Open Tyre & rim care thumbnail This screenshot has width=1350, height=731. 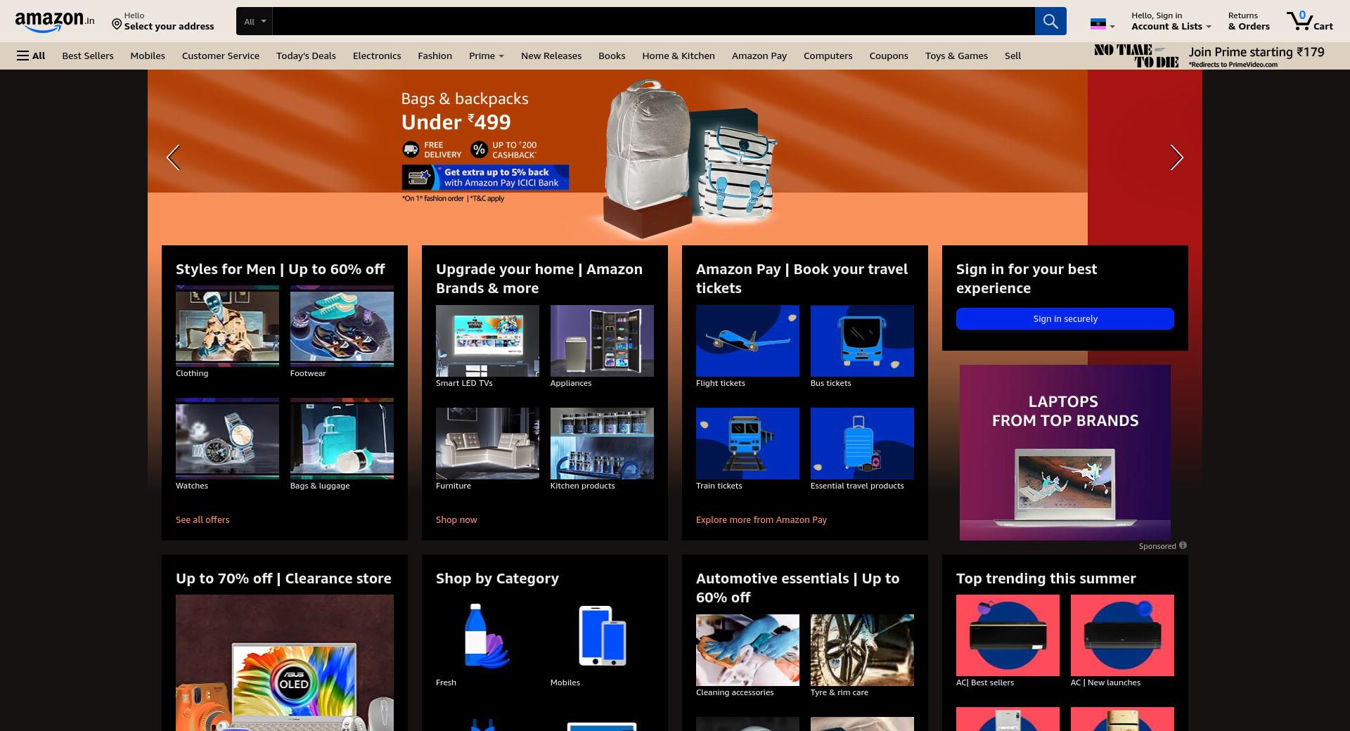click(x=862, y=650)
